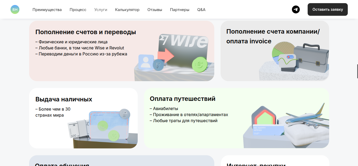The height and width of the screenshot is (166, 358).
Task: Open the Партнеры menu item
Action: click(x=180, y=10)
